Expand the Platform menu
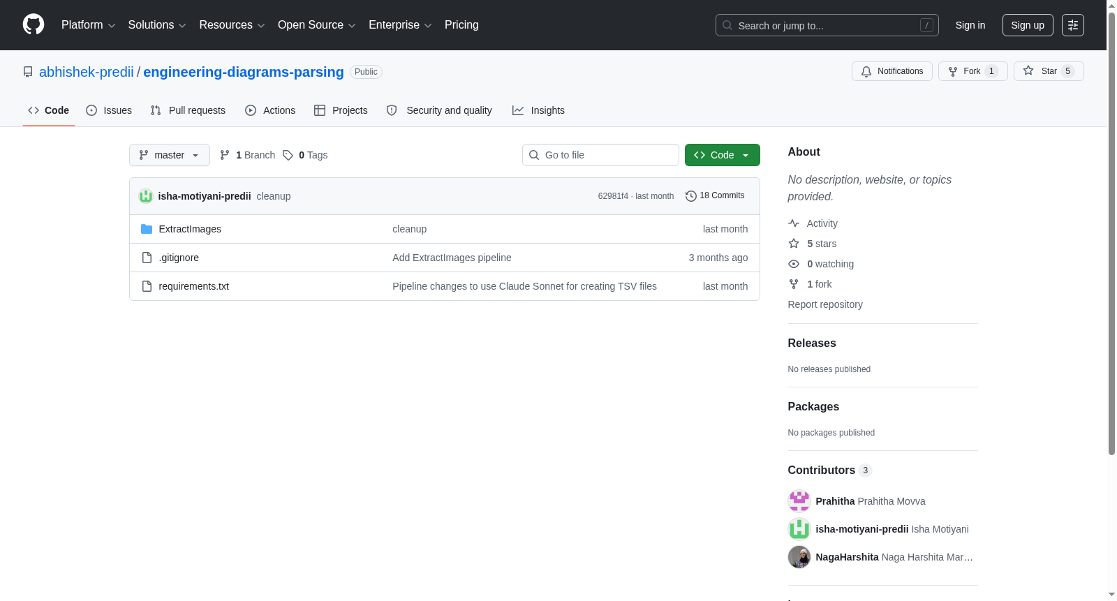Image resolution: width=1117 pixels, height=601 pixels. (x=89, y=25)
